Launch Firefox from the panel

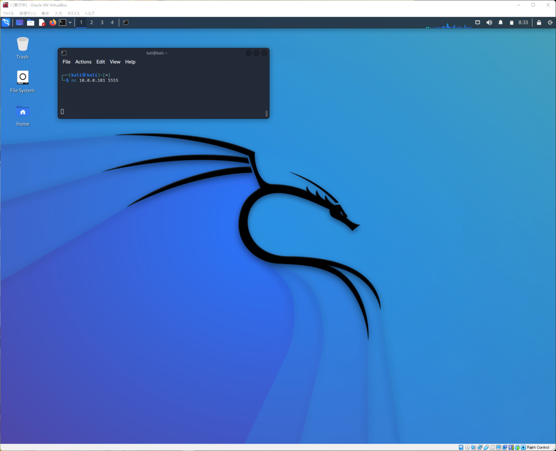point(52,22)
